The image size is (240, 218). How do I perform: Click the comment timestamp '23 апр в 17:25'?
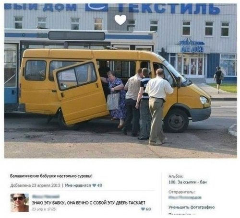pos(44,209)
